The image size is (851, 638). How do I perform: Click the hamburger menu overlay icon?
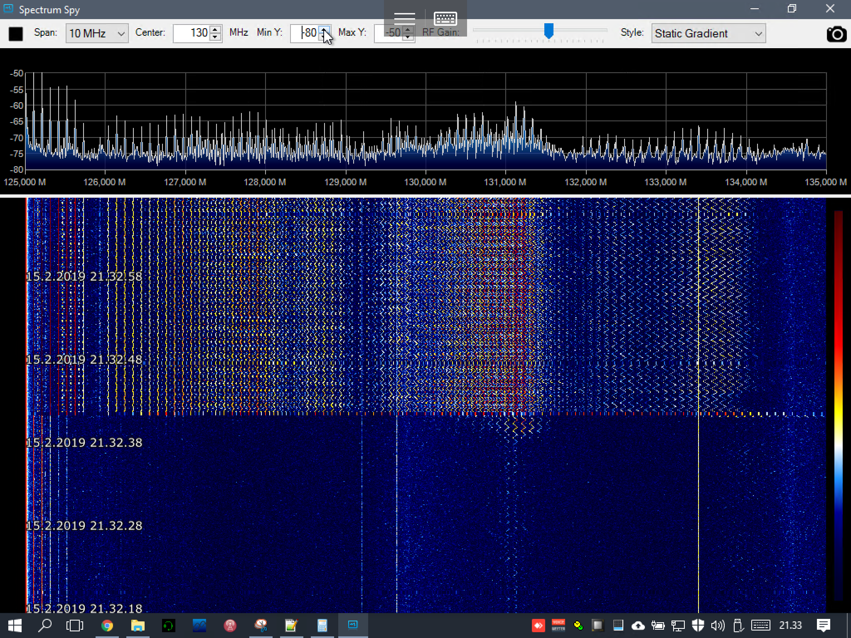pyautogui.click(x=404, y=18)
